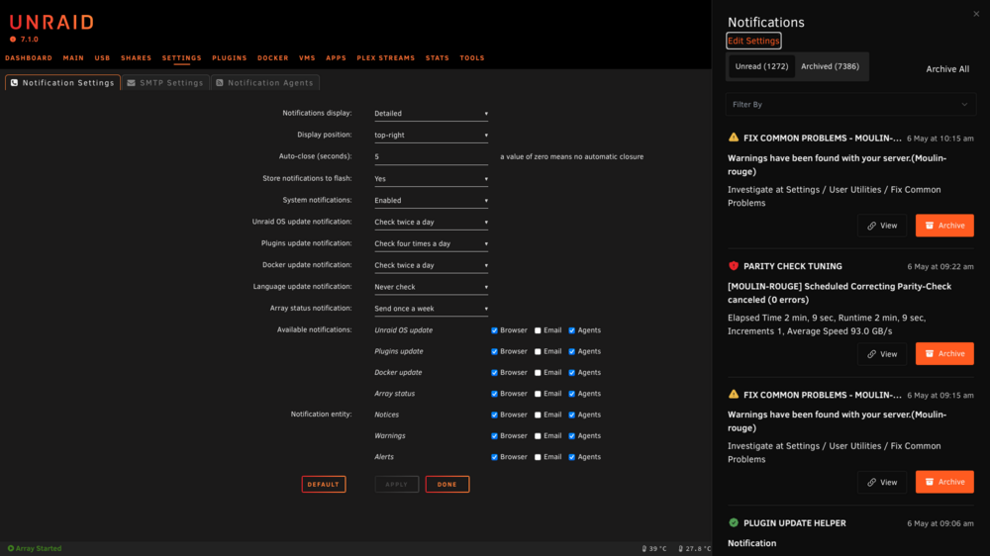The height and width of the screenshot is (556, 990).
Task: Open the Display position dropdown
Action: tap(431, 136)
